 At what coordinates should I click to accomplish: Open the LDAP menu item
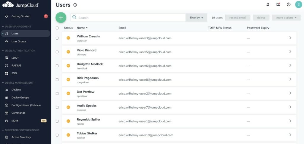point(15,58)
